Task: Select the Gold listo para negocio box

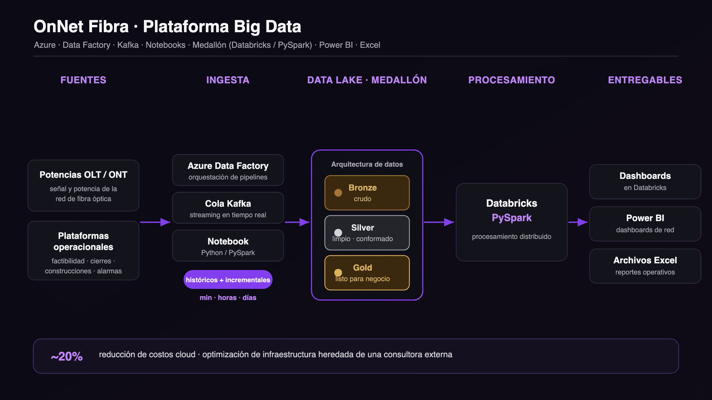Action: click(367, 273)
